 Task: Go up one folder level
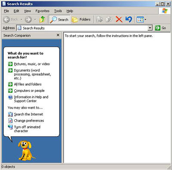(42, 19)
